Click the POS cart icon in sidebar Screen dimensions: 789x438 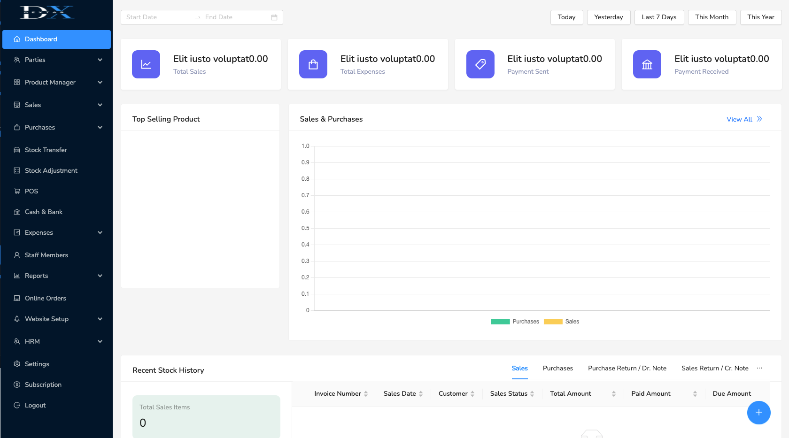17,191
